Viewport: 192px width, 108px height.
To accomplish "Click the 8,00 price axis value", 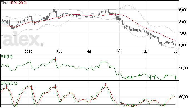I will click(x=183, y=22).
